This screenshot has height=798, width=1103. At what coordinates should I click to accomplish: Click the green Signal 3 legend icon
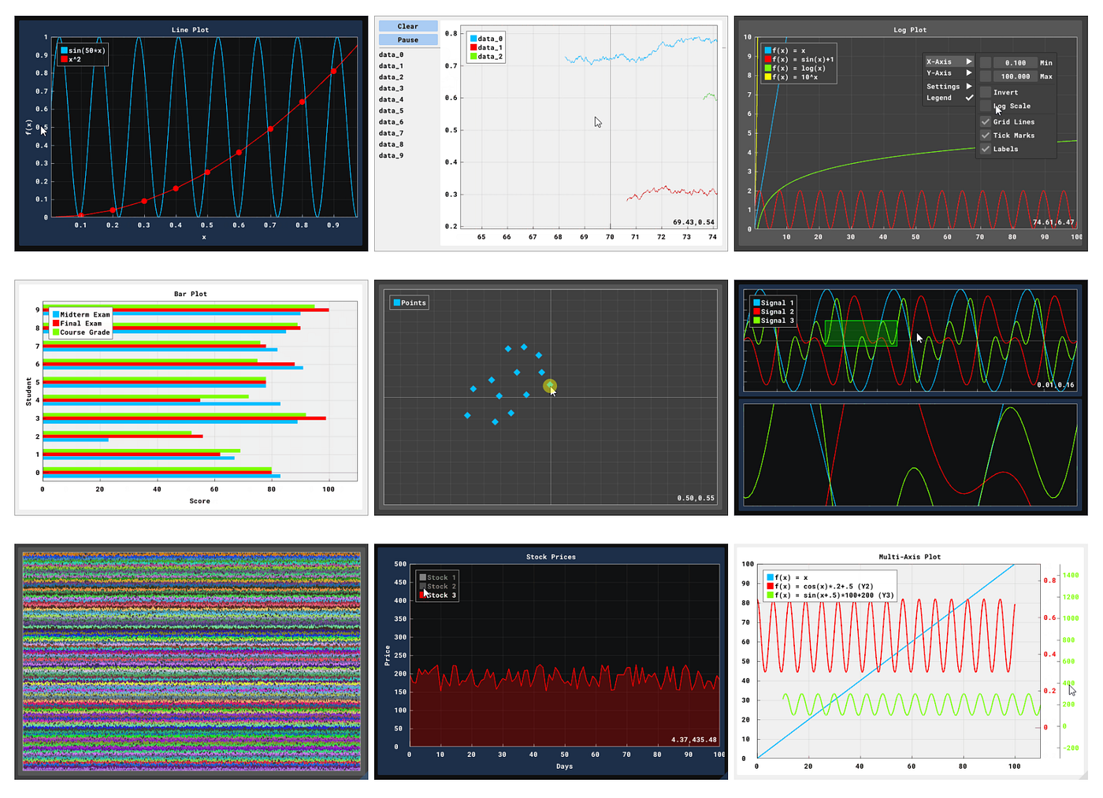click(x=757, y=321)
